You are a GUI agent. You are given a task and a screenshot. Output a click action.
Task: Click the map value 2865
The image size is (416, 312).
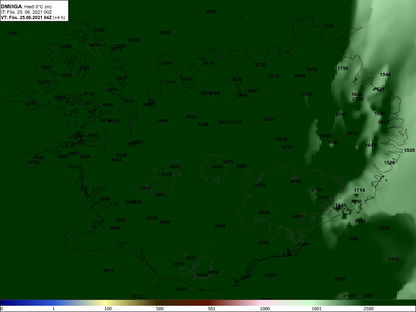300,76
